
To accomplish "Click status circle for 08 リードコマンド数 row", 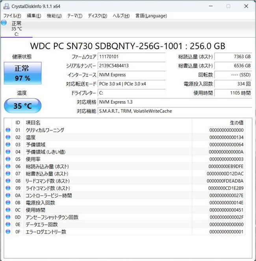I will pos(8,181).
